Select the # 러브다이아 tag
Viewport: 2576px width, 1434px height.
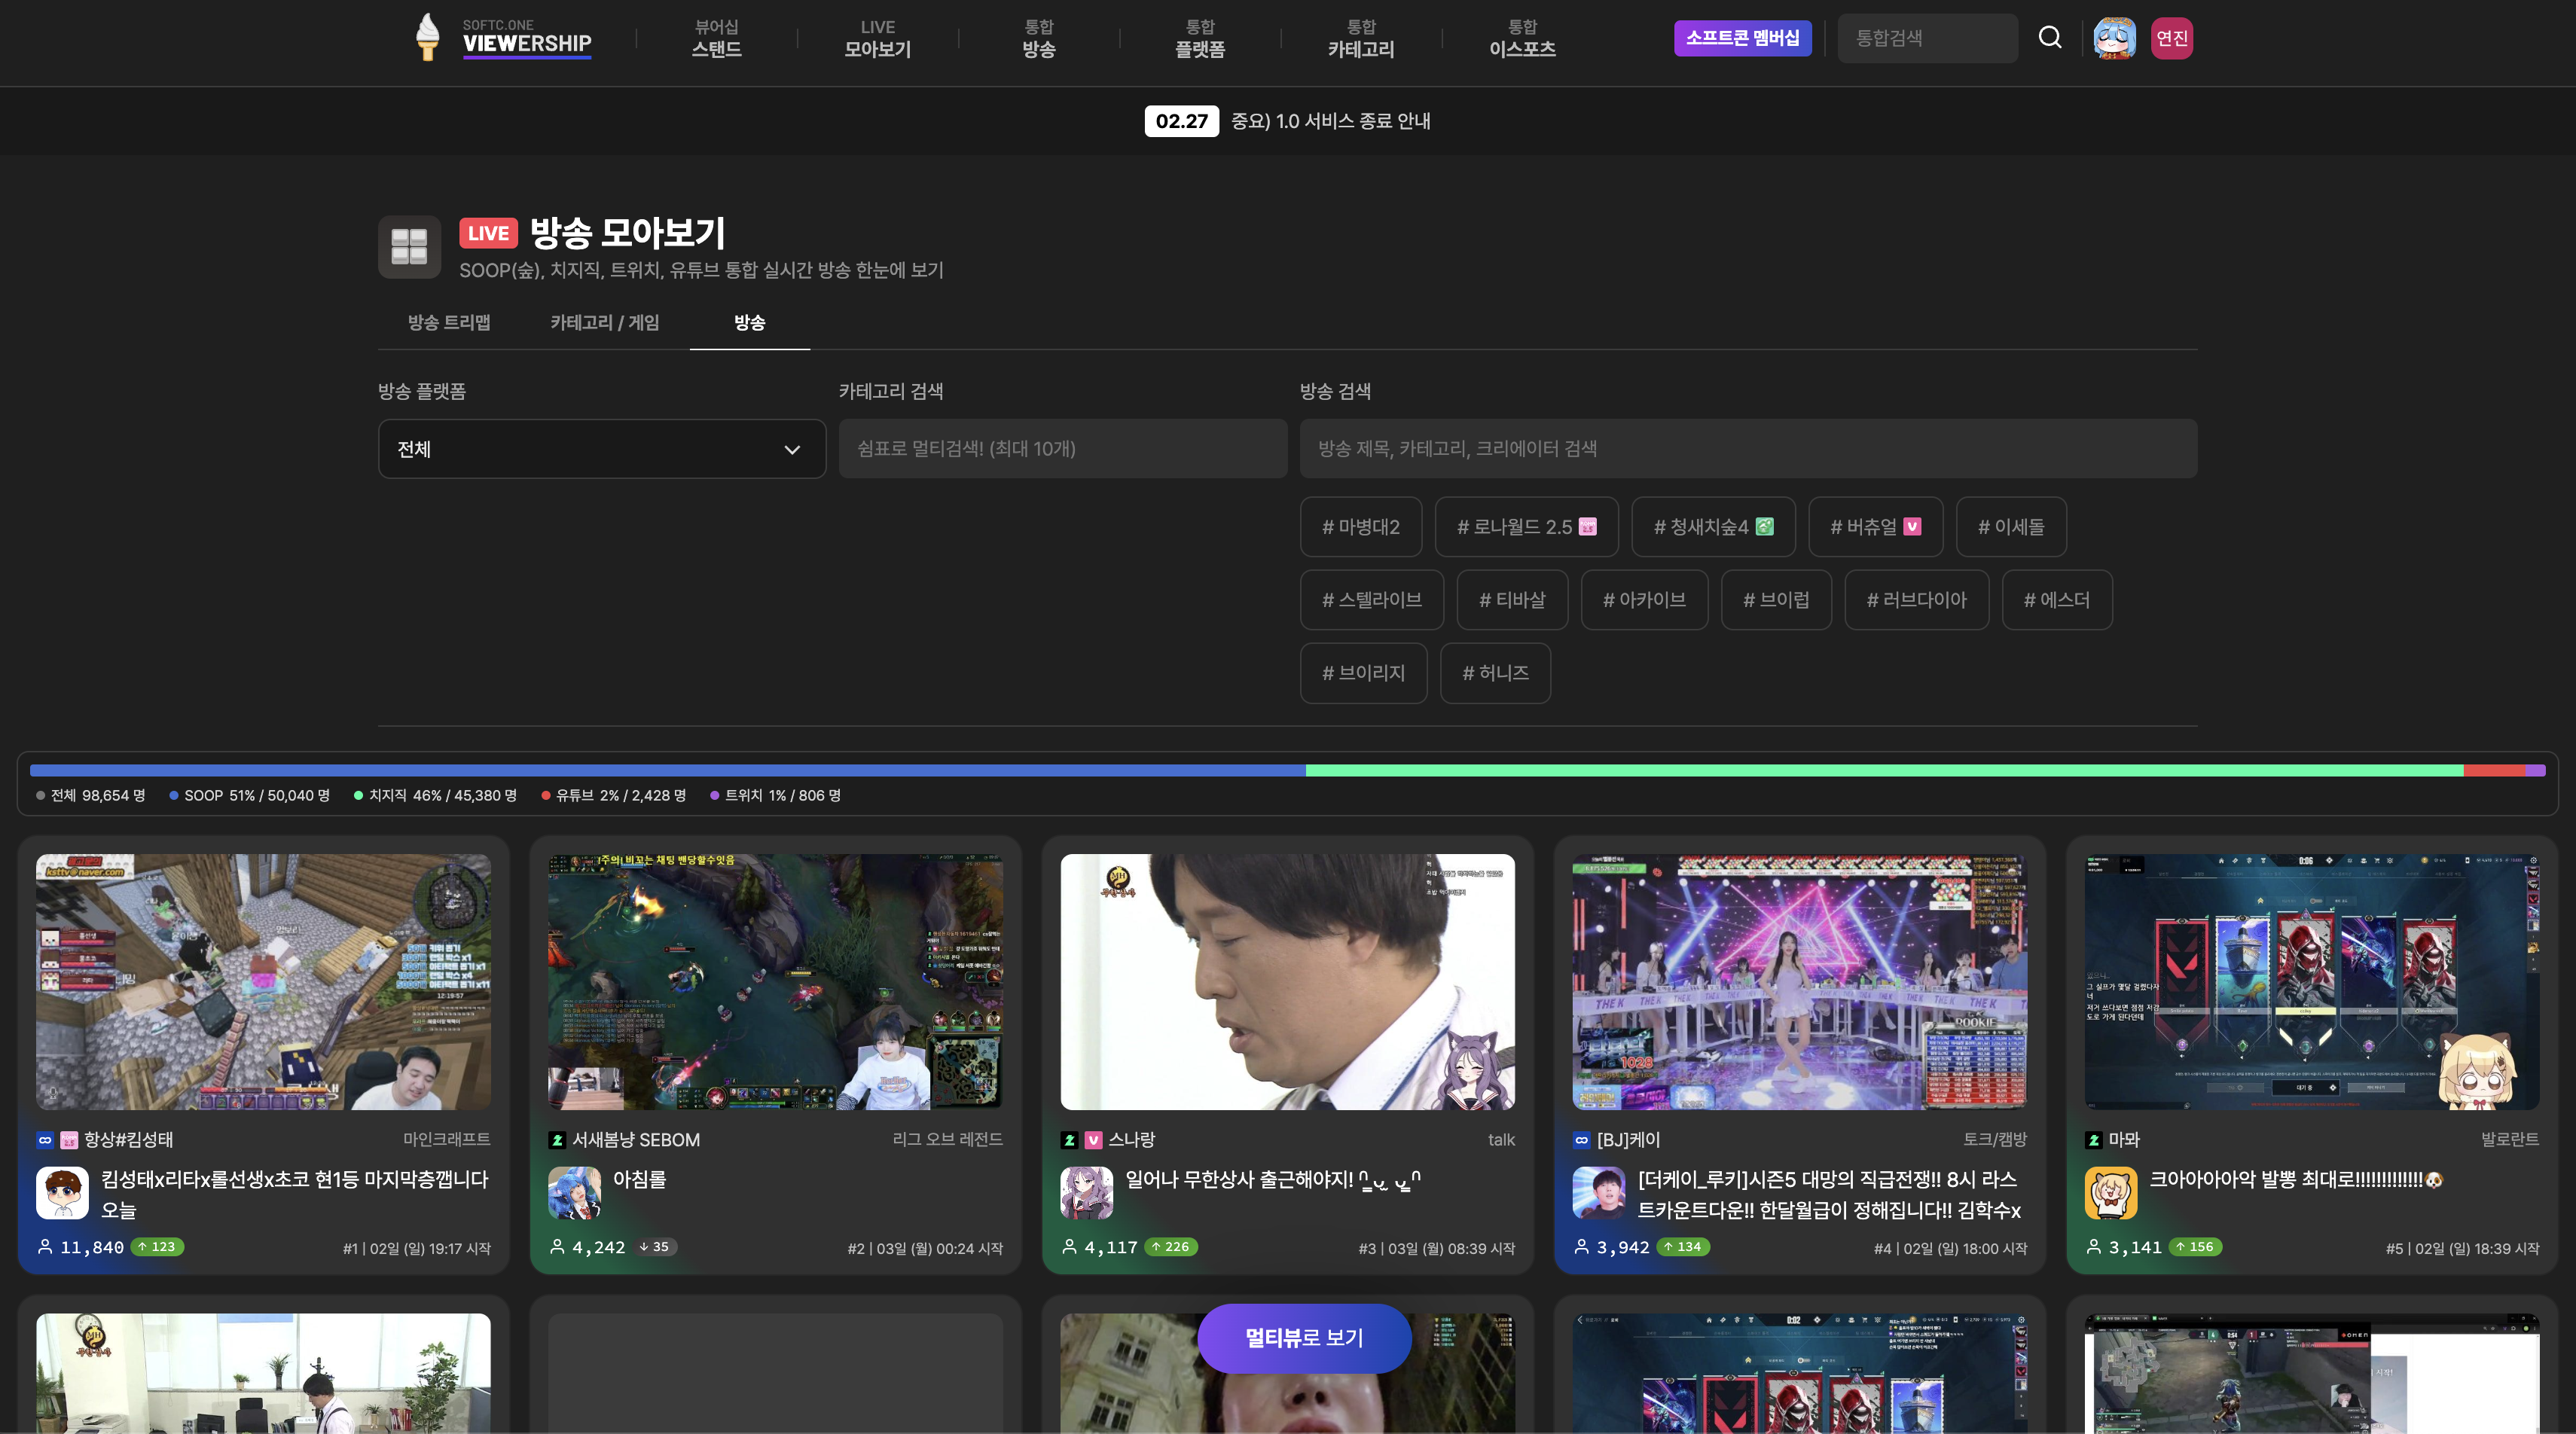tap(1916, 600)
